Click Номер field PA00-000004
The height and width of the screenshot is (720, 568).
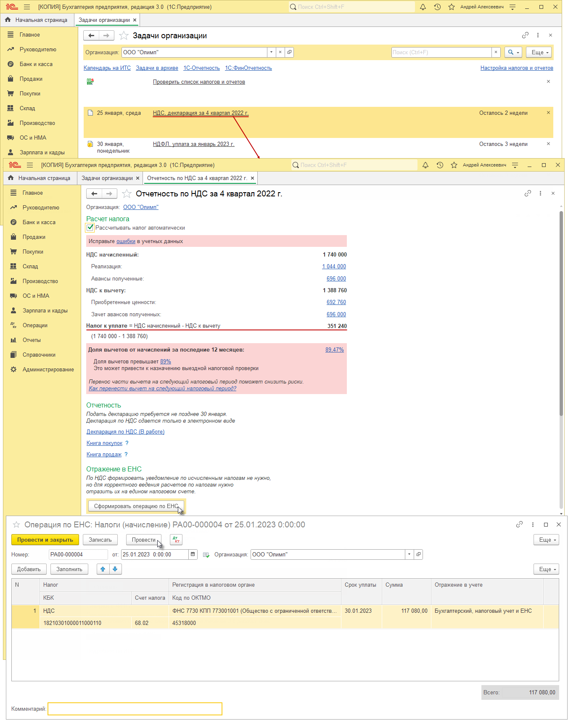[78, 554]
